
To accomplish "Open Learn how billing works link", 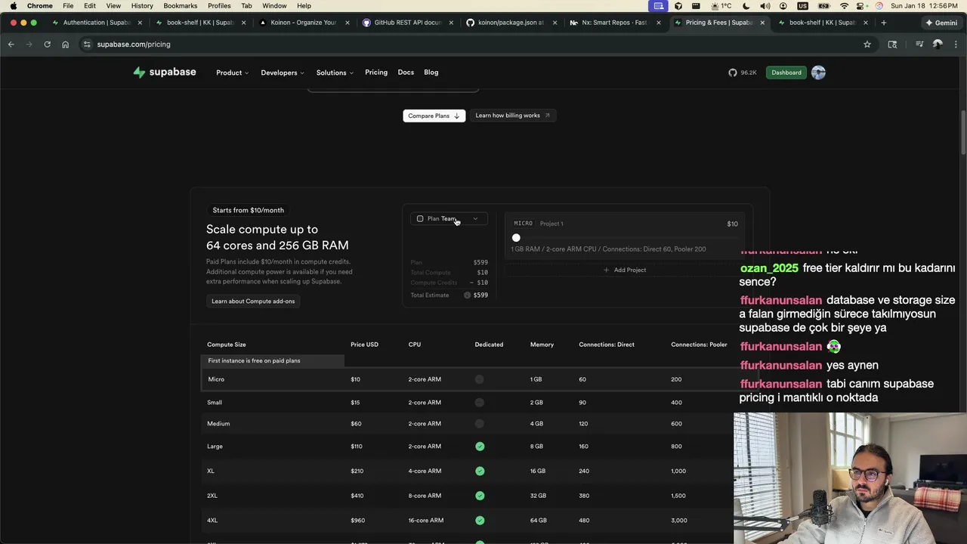I will (513, 116).
